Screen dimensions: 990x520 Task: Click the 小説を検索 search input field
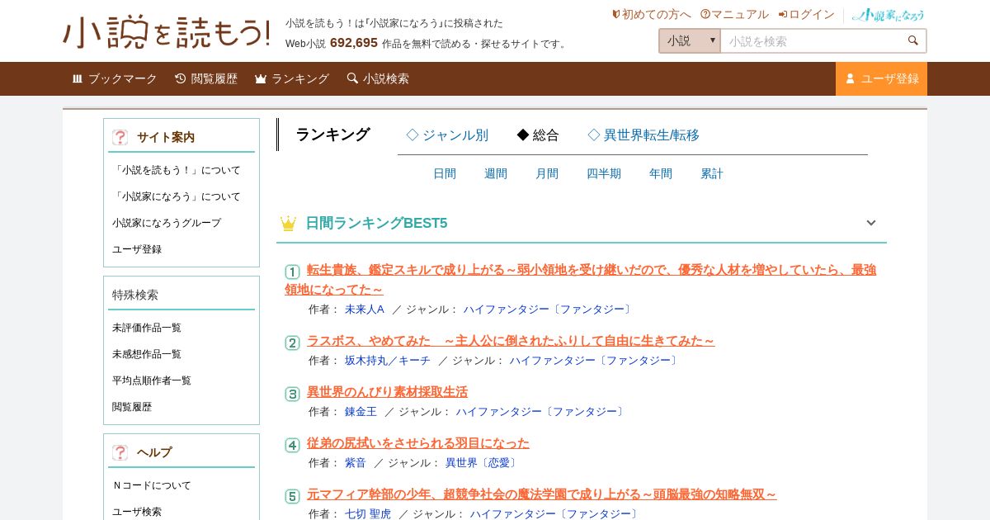811,40
